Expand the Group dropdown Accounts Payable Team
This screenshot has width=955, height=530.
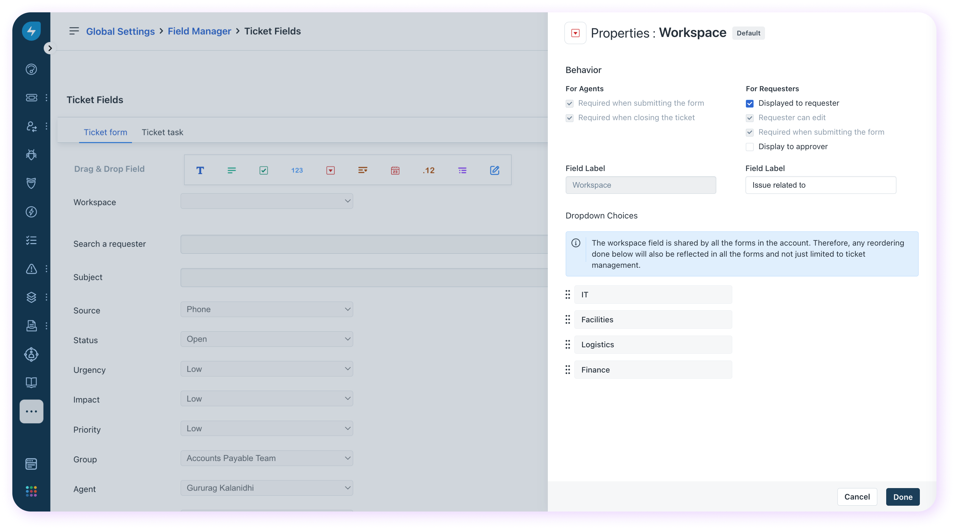267,458
